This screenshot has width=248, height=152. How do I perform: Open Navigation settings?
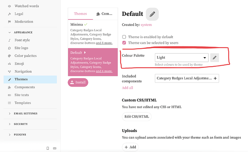[23, 72]
